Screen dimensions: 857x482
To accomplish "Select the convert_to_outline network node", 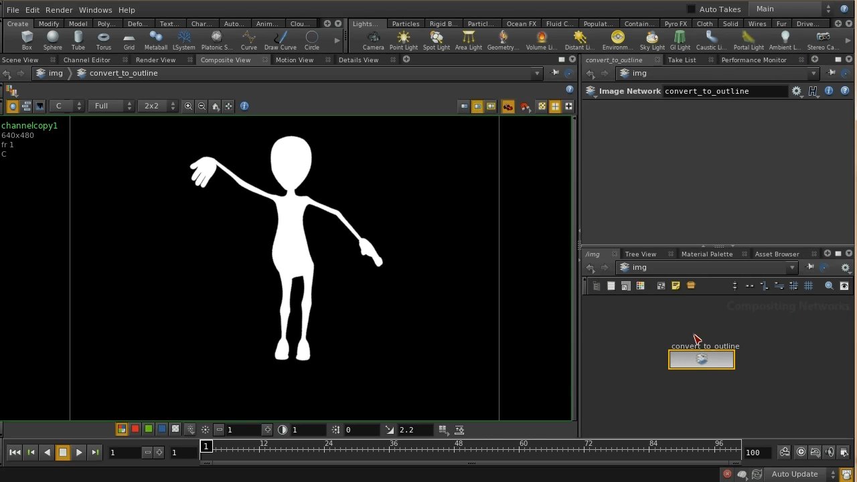I will pyautogui.click(x=701, y=359).
